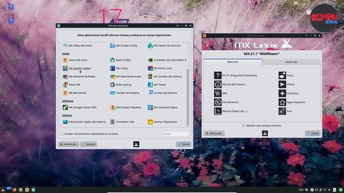Open volume icon in system tray
344x193 pixels.
point(307,190)
